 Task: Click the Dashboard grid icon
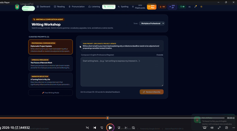(x=38, y=7)
